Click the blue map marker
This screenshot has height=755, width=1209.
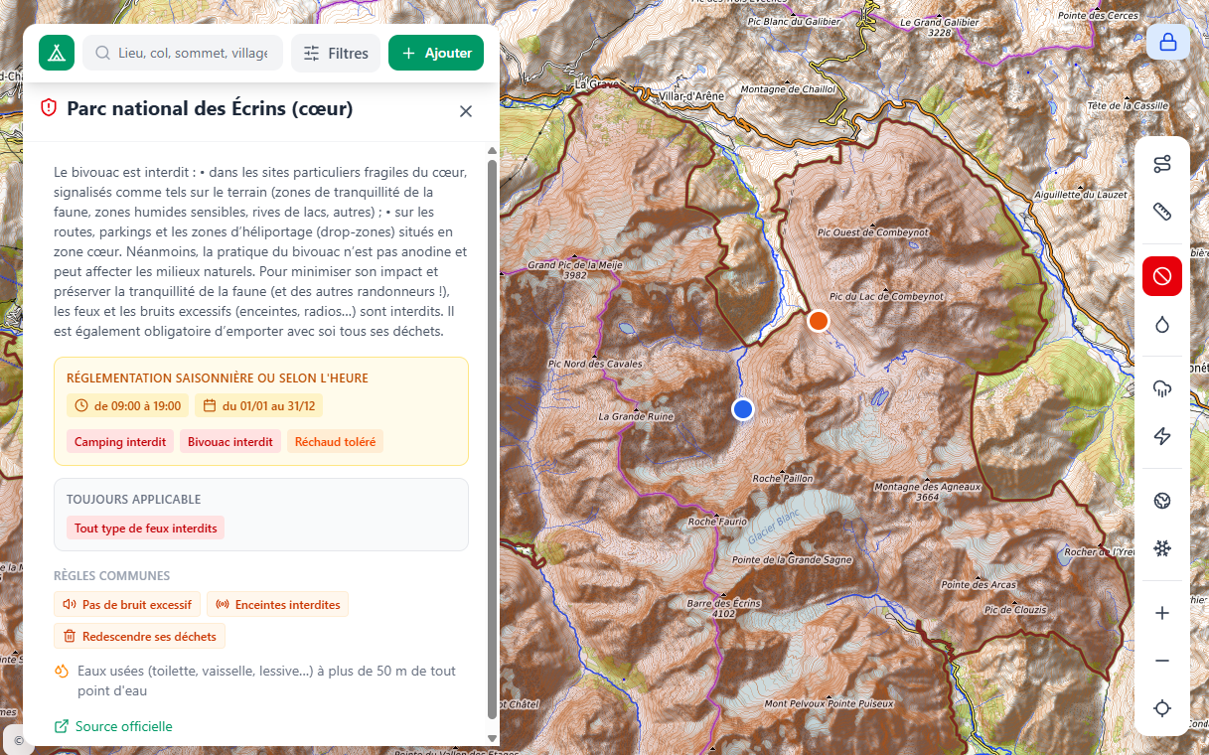[x=742, y=409]
